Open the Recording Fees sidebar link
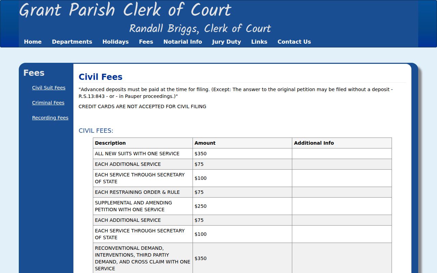This screenshot has height=273, width=437. (50, 118)
